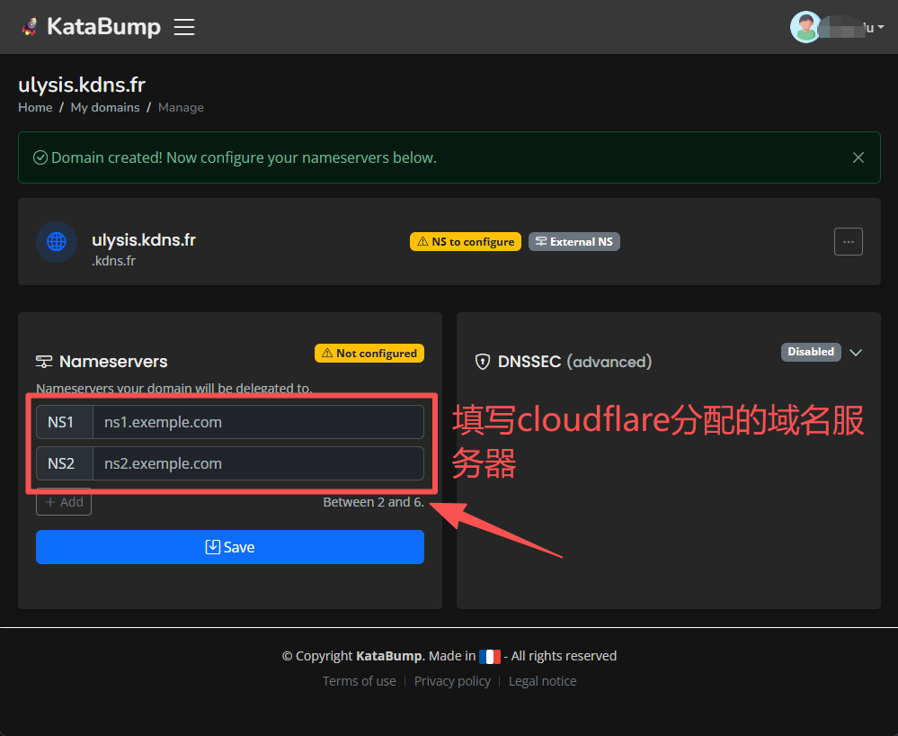Click the 'Between 2 and 6.' hint text
898x736 pixels.
tap(373, 502)
